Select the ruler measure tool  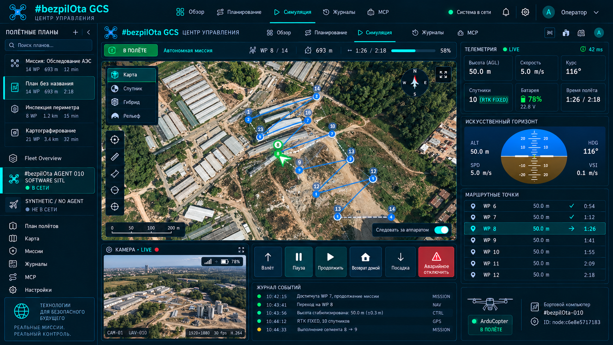[x=115, y=157]
